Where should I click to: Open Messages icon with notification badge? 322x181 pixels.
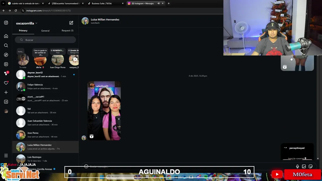coord(6,73)
